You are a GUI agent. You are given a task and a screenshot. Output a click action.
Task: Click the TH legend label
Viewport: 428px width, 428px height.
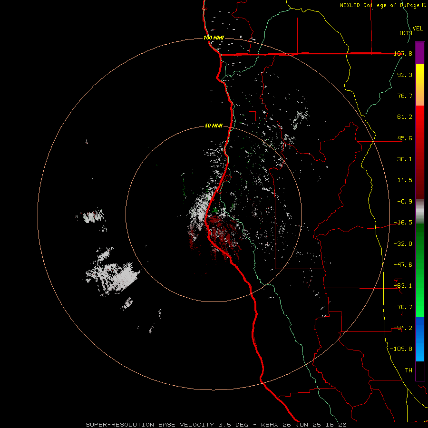(409, 370)
